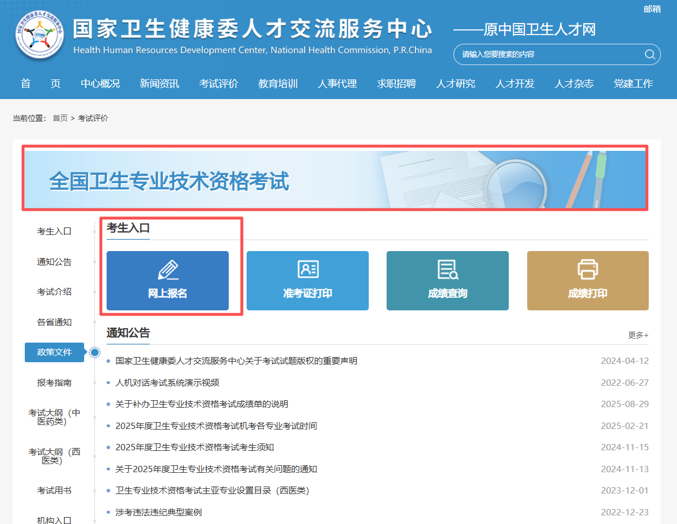Click the search magnifier icon
This screenshot has height=524, width=677.
[650, 55]
